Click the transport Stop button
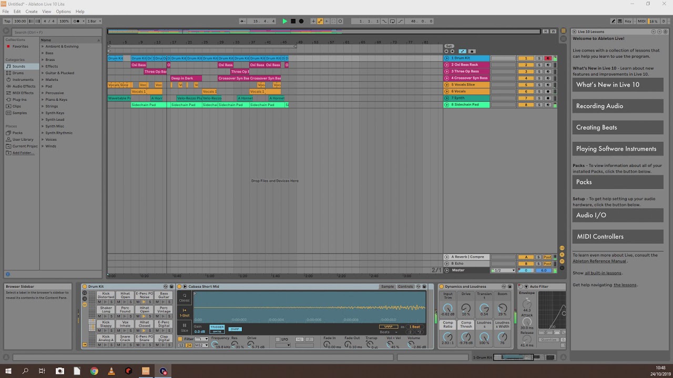 click(x=293, y=21)
